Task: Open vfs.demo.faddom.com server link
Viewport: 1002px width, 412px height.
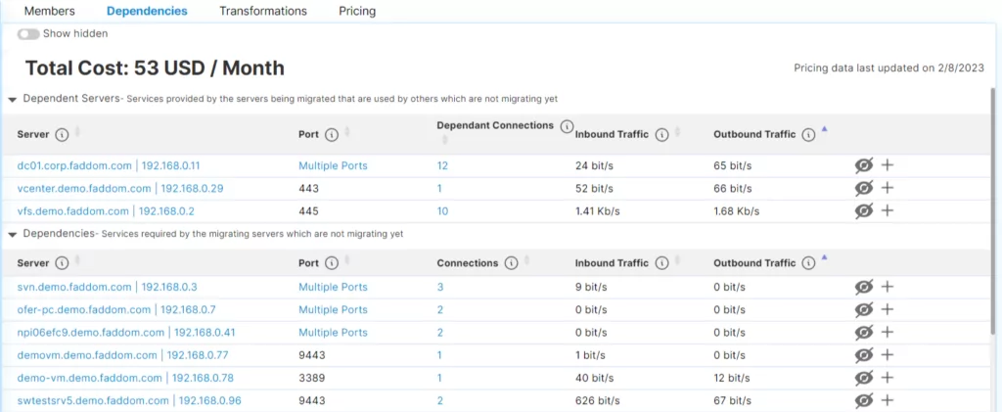Action: pos(106,211)
